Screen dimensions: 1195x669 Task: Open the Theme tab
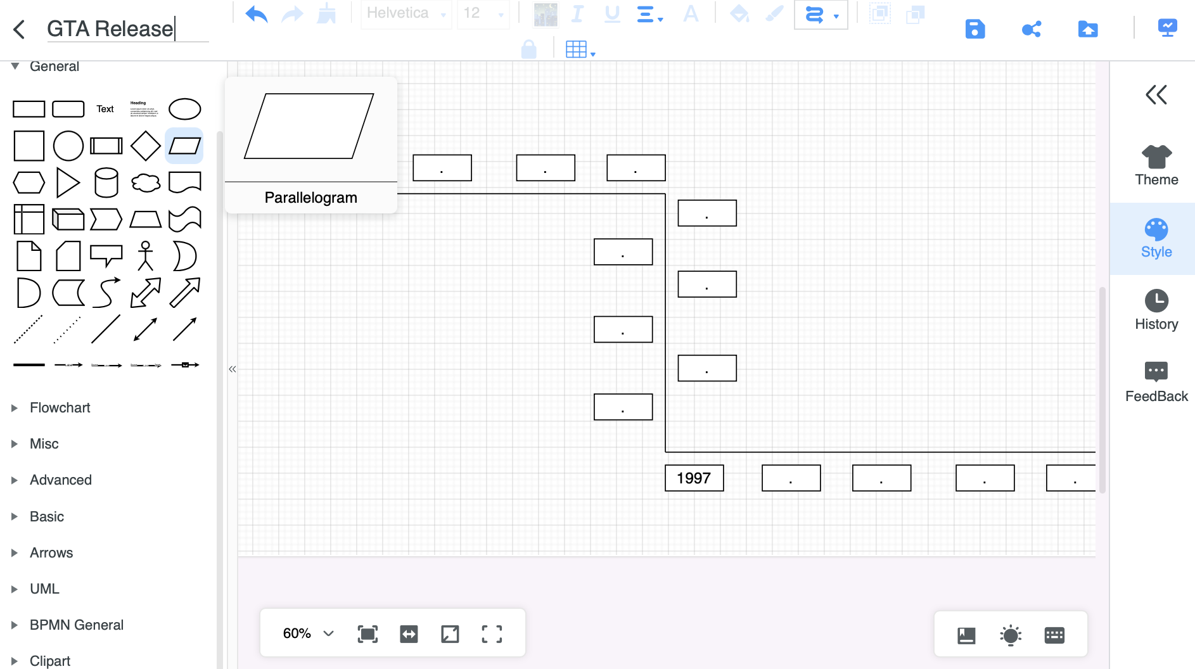click(x=1156, y=166)
